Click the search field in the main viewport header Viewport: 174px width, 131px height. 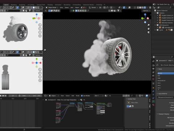[x=98, y=11]
